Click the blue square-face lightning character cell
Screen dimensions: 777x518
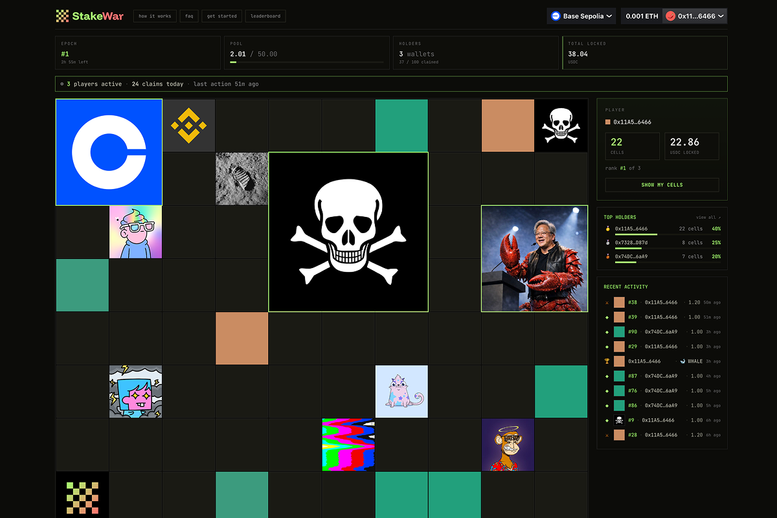tap(135, 391)
